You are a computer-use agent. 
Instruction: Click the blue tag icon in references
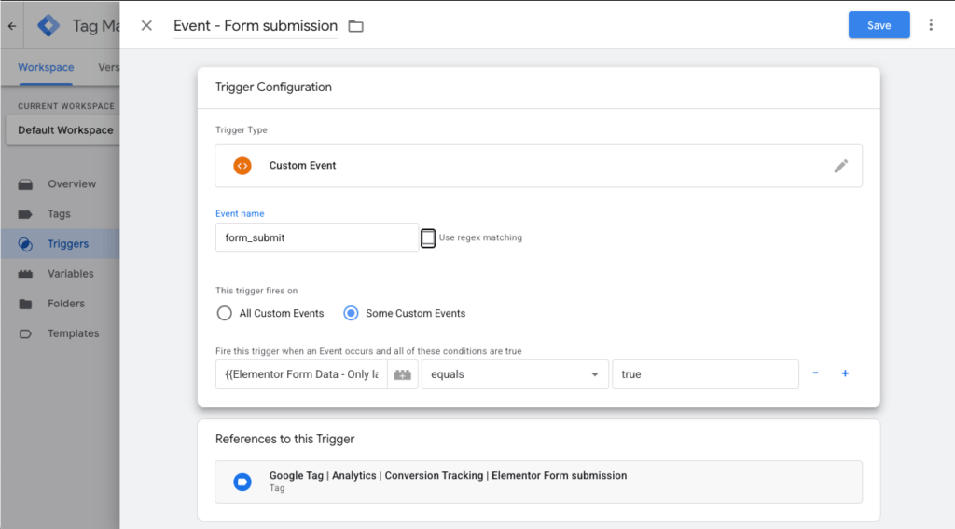click(x=242, y=482)
